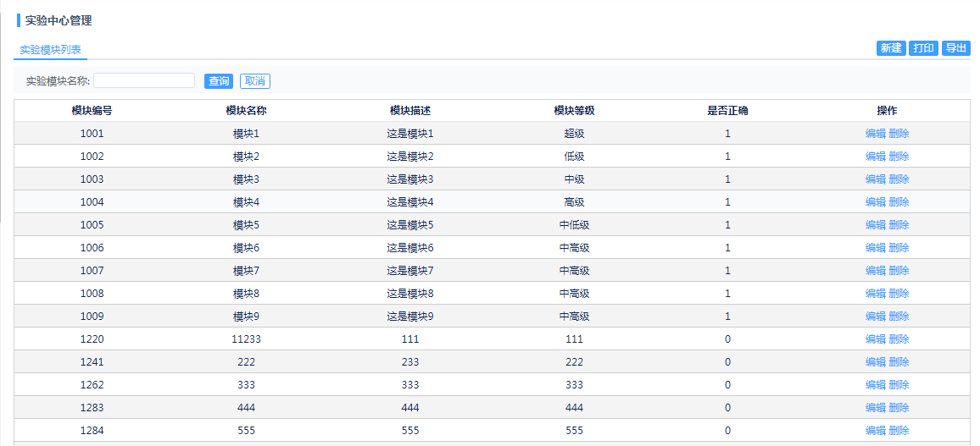Delete module 1005
The height and width of the screenshot is (446, 980).
(x=899, y=224)
